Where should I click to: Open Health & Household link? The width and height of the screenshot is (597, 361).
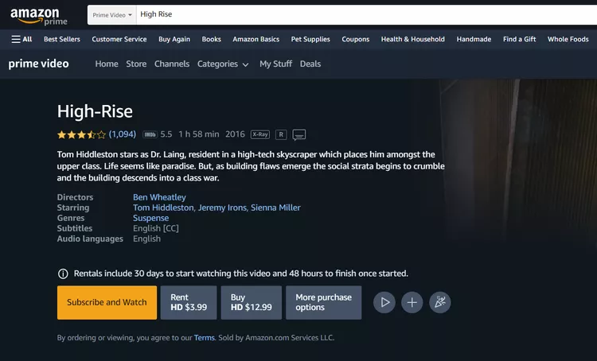(x=412, y=39)
